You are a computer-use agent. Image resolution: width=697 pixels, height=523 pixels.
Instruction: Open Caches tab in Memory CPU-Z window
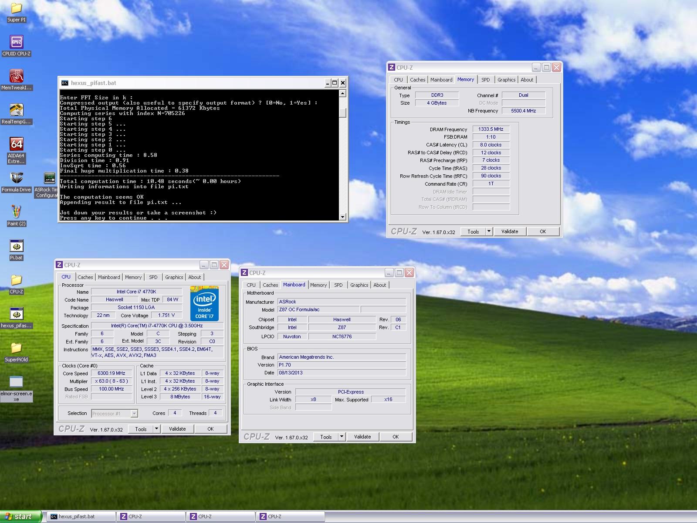418,80
